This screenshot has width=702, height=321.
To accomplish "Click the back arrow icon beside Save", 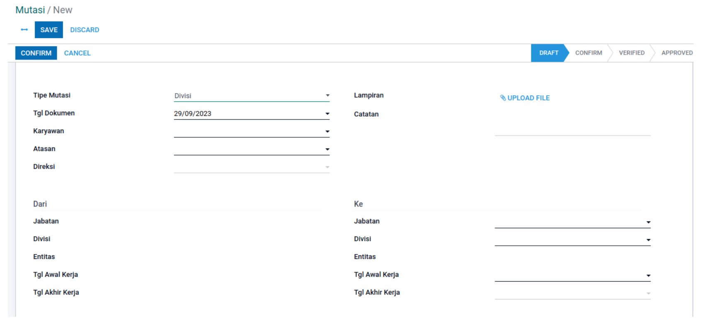I will coord(24,30).
